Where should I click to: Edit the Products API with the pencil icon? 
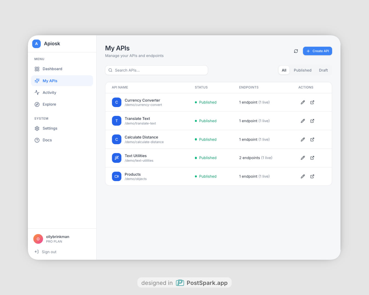pos(303,176)
